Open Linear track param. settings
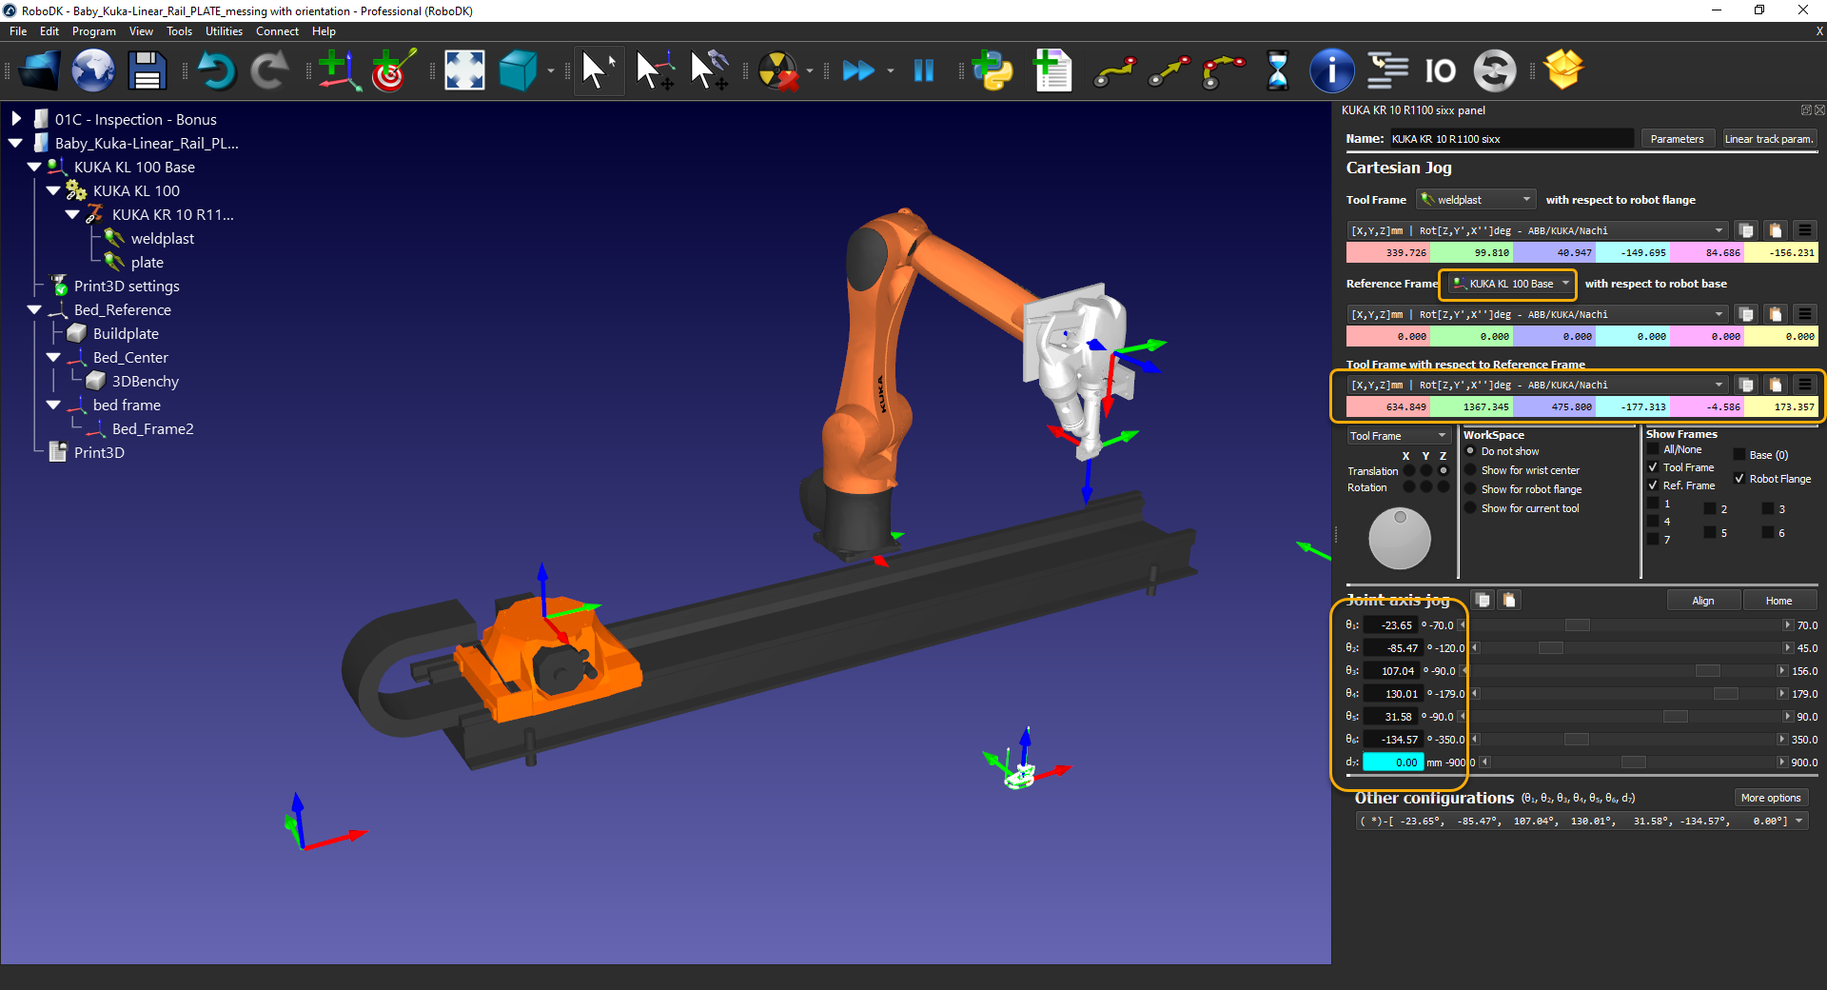Screen dimensions: 1827x990 click(1769, 139)
